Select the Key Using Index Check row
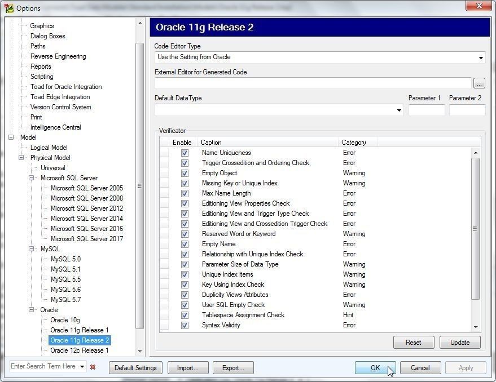496x382 pixels. pos(315,285)
